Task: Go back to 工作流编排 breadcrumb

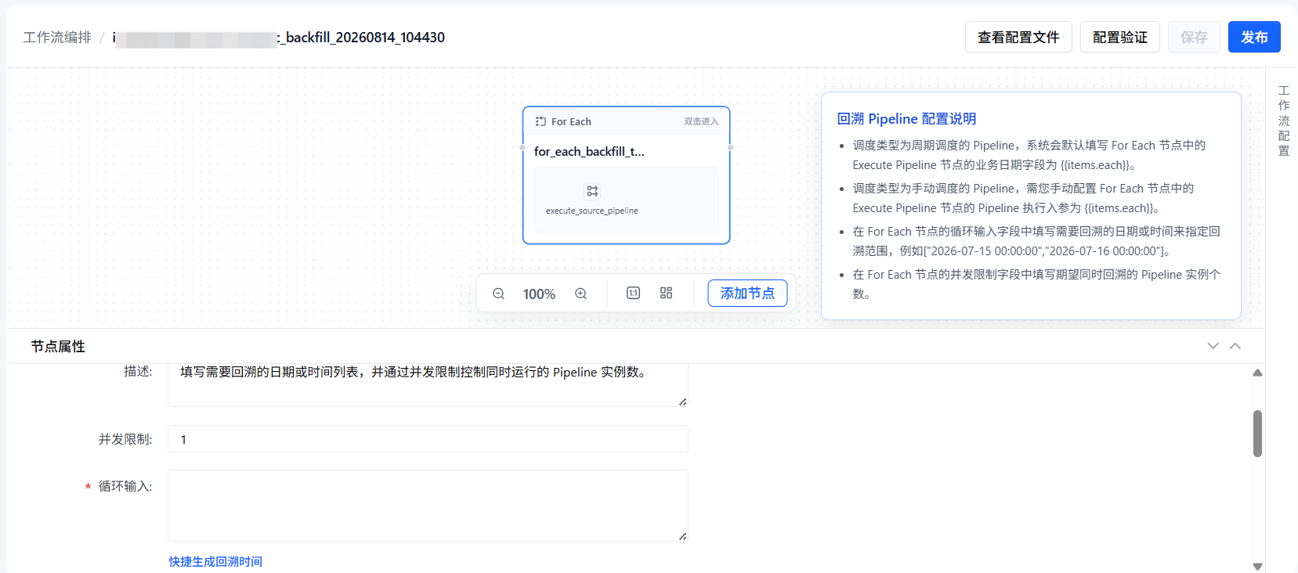Action: (57, 38)
